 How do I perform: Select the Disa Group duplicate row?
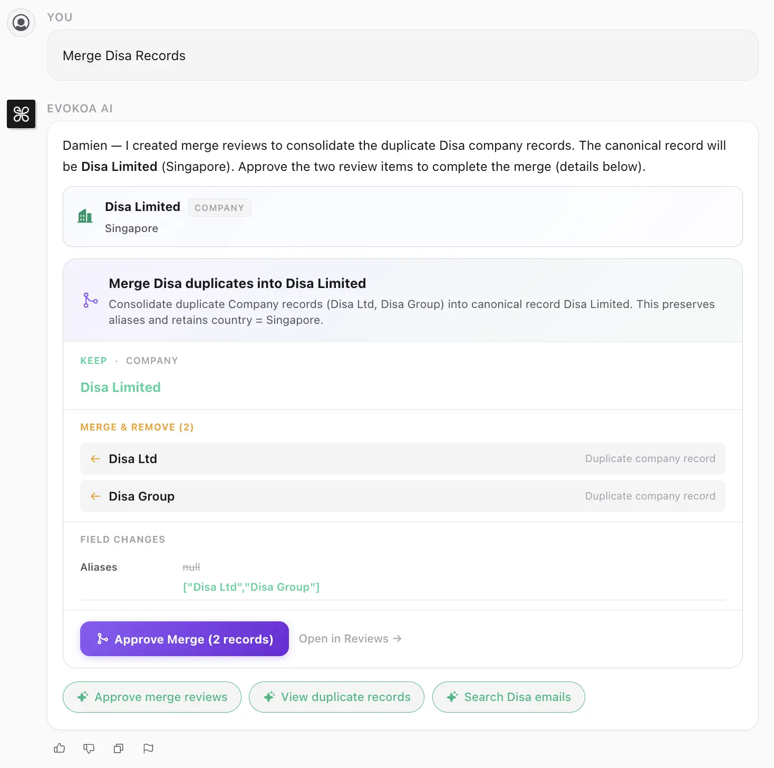coord(402,496)
